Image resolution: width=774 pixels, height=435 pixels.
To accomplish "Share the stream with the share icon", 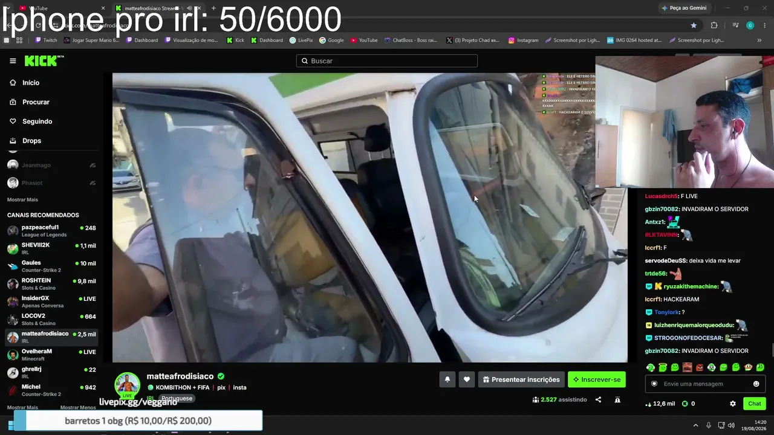I will click(598, 399).
